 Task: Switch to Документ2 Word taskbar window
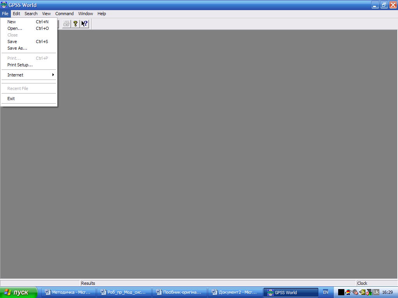click(x=235, y=293)
